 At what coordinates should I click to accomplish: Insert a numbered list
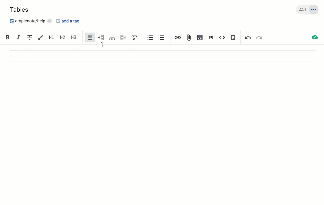click(161, 37)
